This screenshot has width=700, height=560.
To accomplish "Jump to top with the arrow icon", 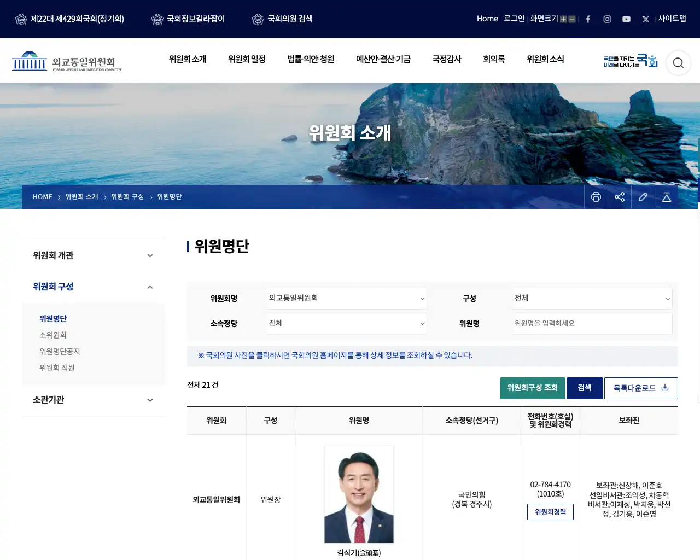I will pyautogui.click(x=667, y=197).
